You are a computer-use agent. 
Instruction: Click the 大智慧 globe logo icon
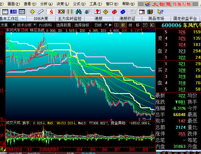[x=148, y=4]
